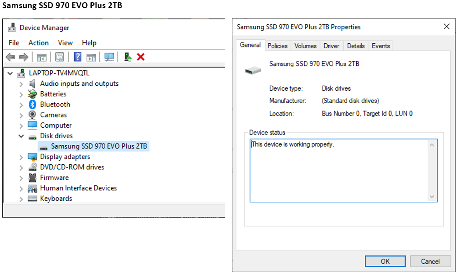Click the DVD/CD-ROM drives disc icon
The width and height of the screenshot is (457, 274).
click(x=33, y=167)
